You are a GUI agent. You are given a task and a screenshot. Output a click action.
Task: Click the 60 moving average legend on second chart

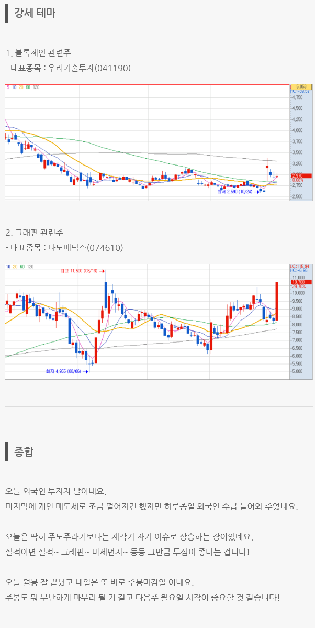coord(22,267)
